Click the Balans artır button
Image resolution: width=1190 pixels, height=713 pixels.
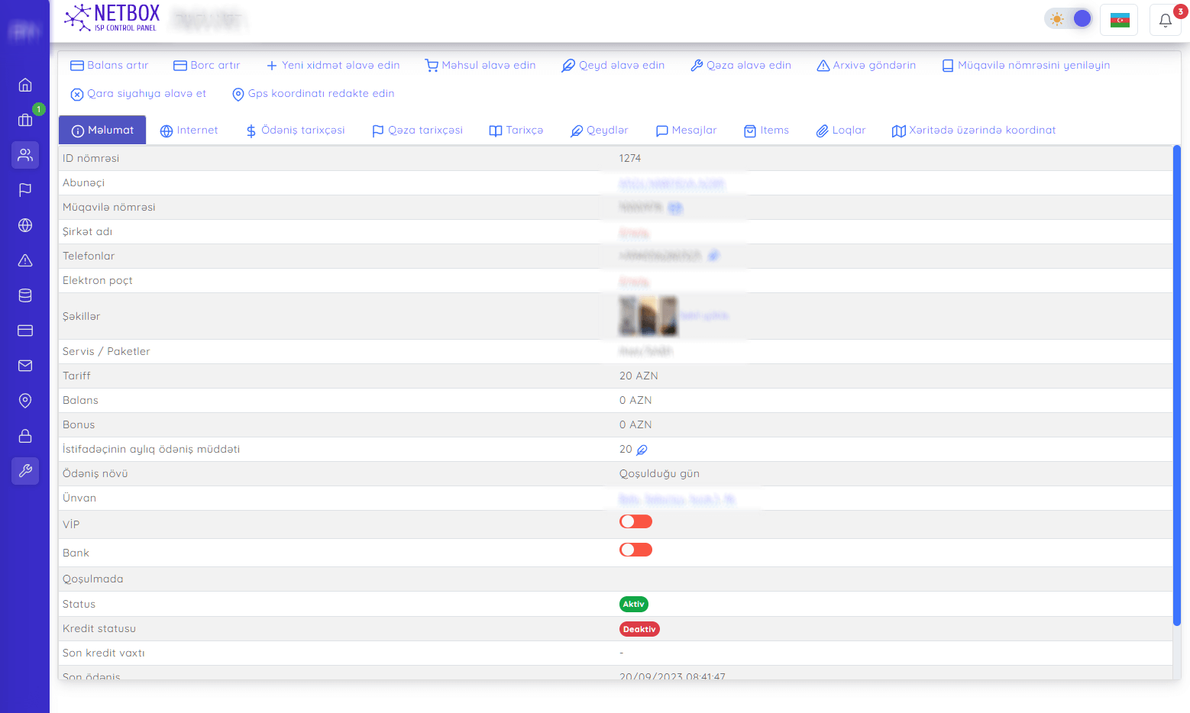coord(109,66)
